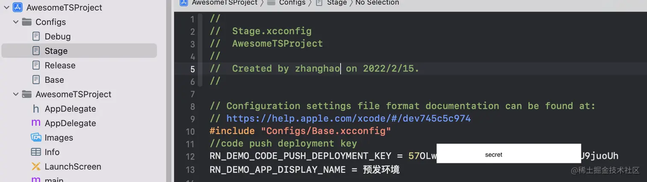Click the Info plist table icon
647x182 pixels.
click(x=36, y=152)
